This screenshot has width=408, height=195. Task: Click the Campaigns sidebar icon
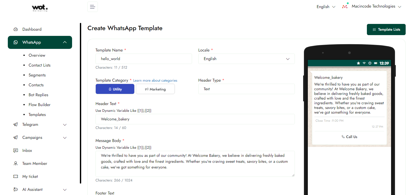tap(16, 138)
